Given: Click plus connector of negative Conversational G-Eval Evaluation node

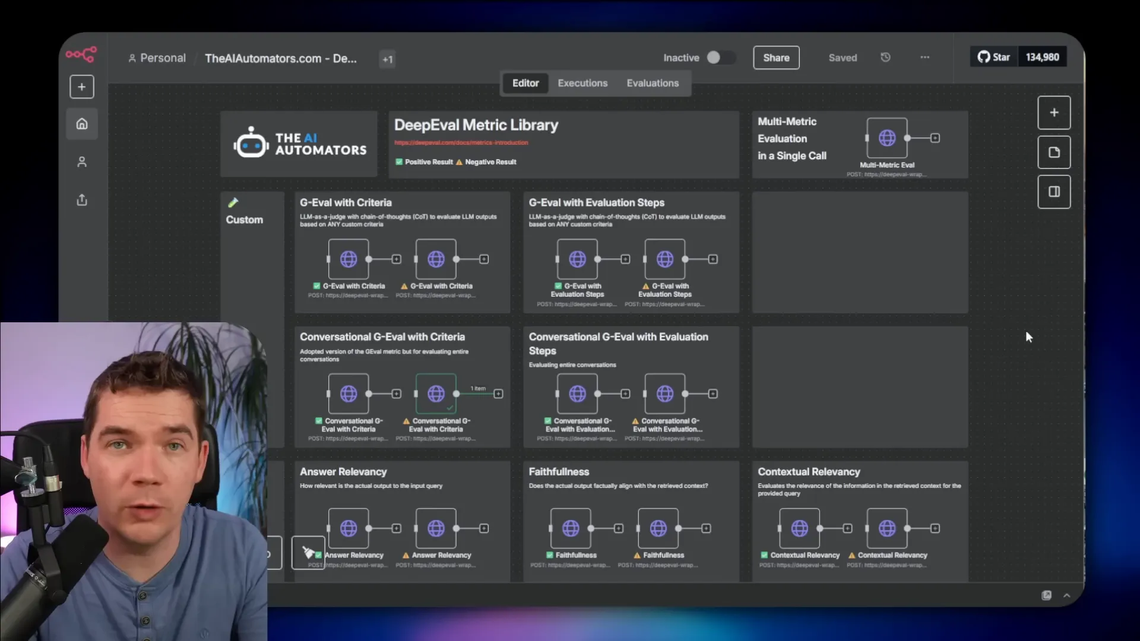Looking at the screenshot, I should [x=713, y=394].
